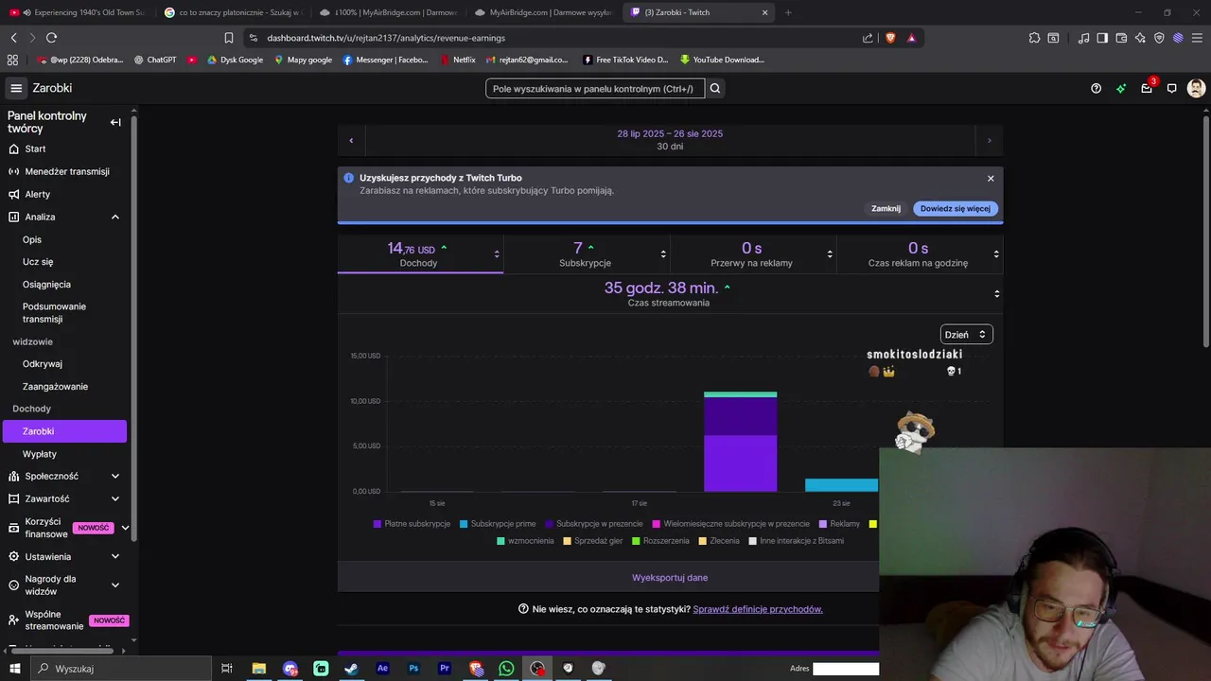1211x681 pixels.
Task: Toggle Reklamy legend entry
Action: pyautogui.click(x=839, y=524)
